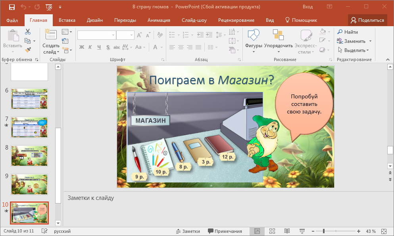Open the Анимация tab
Screen dimensions: 394x236
[159, 20]
